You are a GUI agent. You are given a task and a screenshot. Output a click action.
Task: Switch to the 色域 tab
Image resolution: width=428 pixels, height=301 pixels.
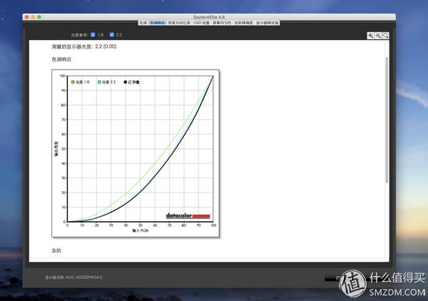tap(143, 23)
